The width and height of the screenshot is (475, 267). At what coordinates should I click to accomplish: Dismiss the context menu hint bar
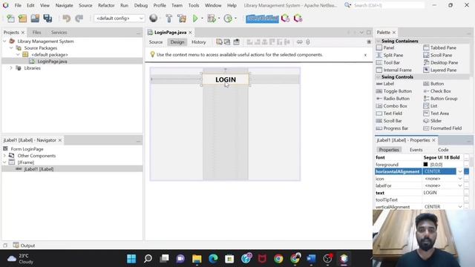tap(365, 55)
